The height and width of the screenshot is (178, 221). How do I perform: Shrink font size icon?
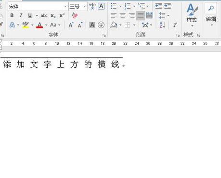point(80,25)
